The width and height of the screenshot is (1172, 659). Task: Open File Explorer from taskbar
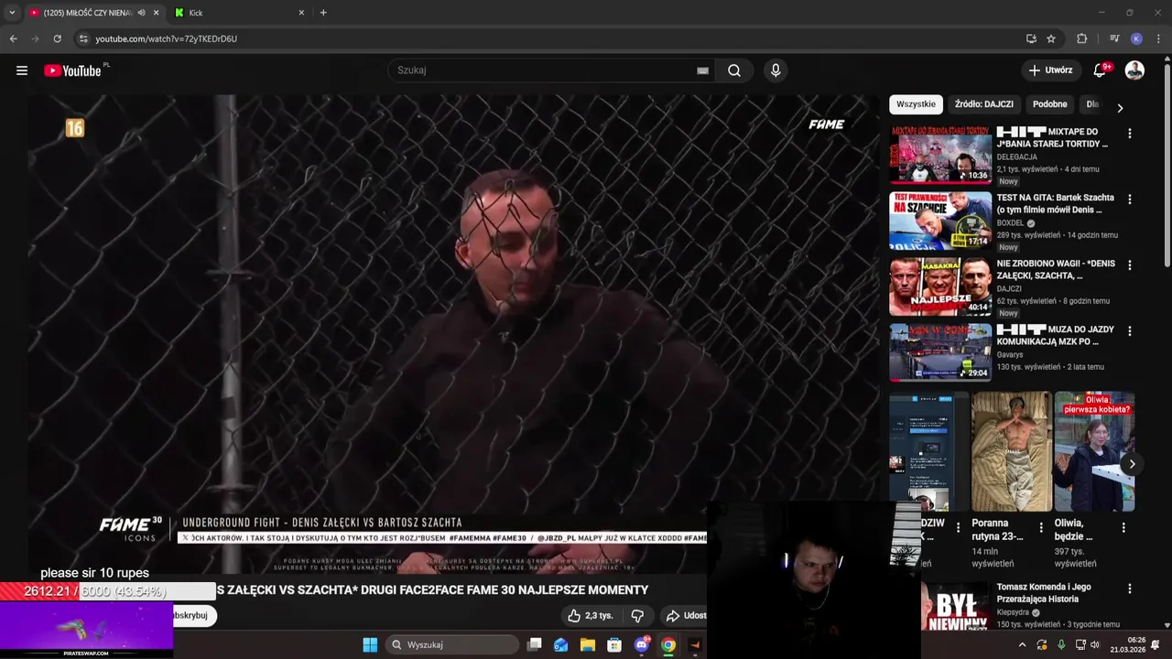588,644
